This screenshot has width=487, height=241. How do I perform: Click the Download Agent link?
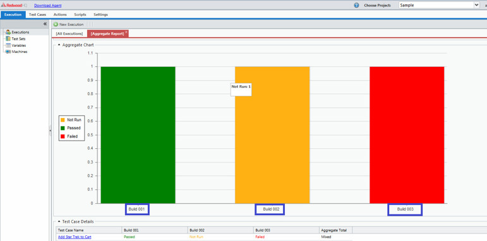point(48,6)
